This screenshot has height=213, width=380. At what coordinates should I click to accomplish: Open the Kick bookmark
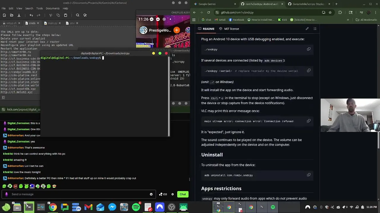282,20
